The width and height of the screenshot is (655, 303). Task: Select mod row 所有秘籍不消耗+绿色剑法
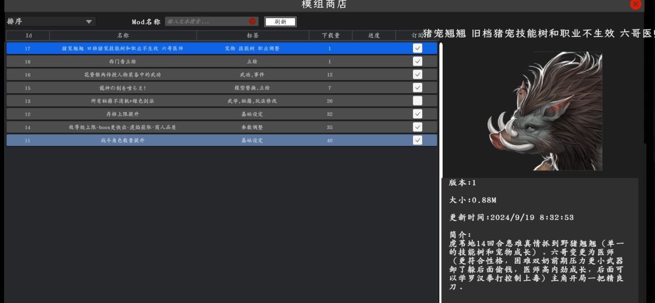point(222,101)
